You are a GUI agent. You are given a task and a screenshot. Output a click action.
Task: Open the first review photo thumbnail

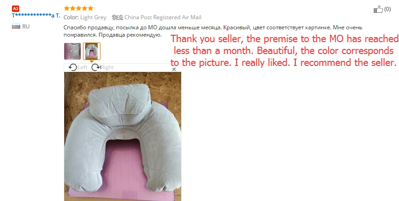72,51
